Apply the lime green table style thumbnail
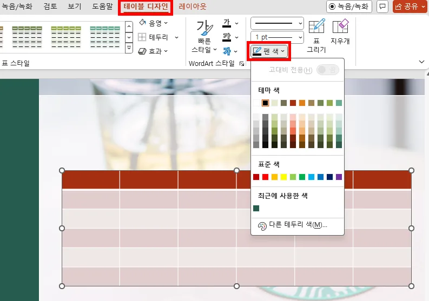 pos(66,37)
